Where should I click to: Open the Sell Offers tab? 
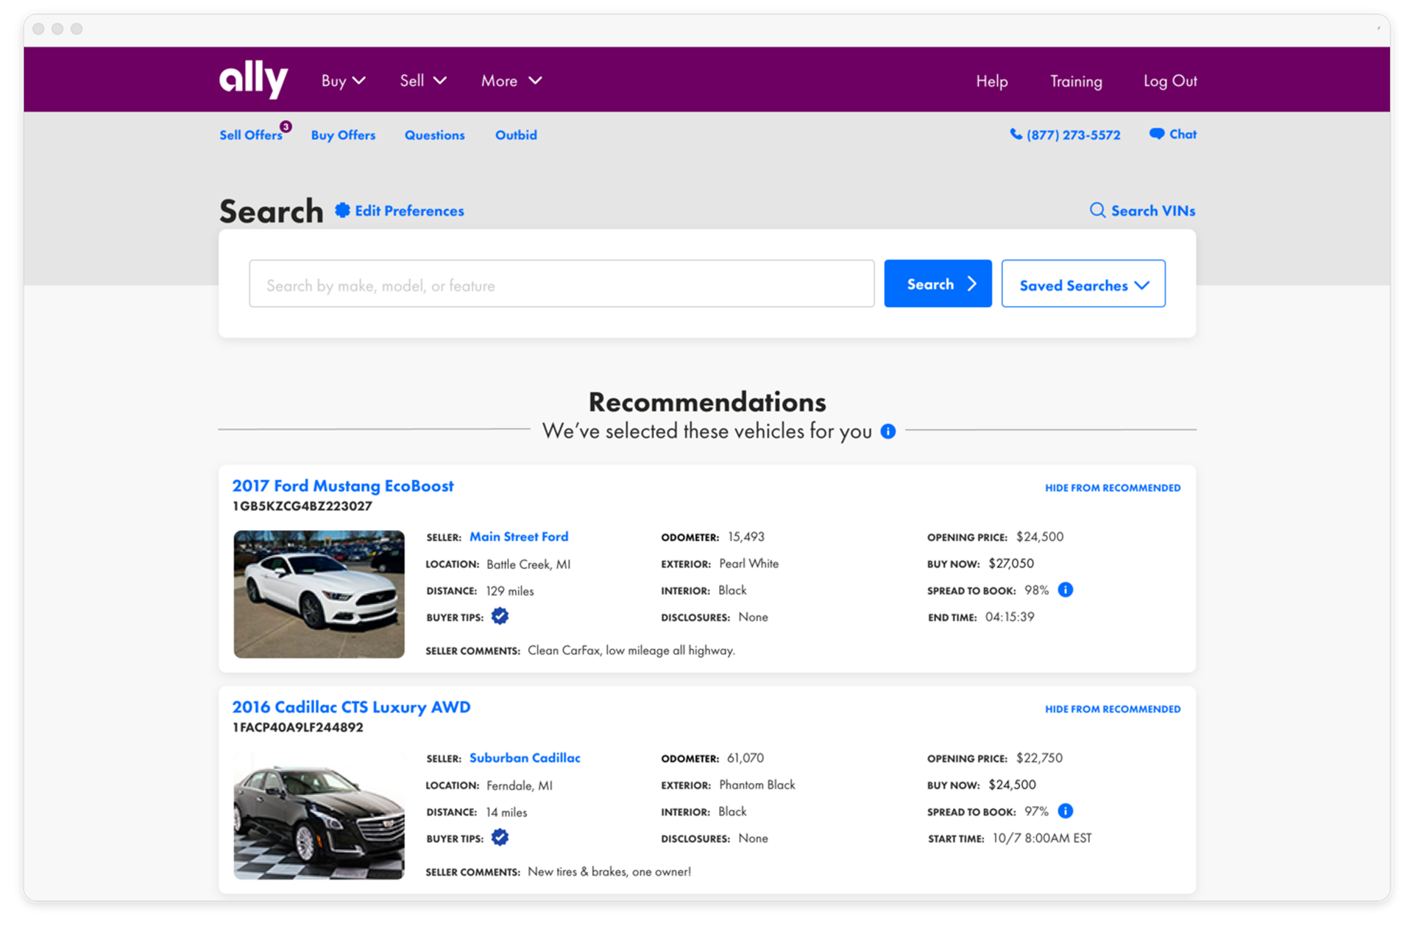pyautogui.click(x=251, y=135)
